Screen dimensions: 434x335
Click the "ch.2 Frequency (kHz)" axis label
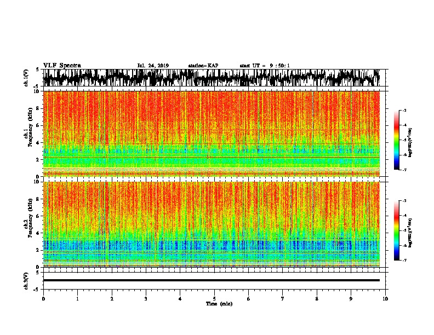(x=28, y=217)
